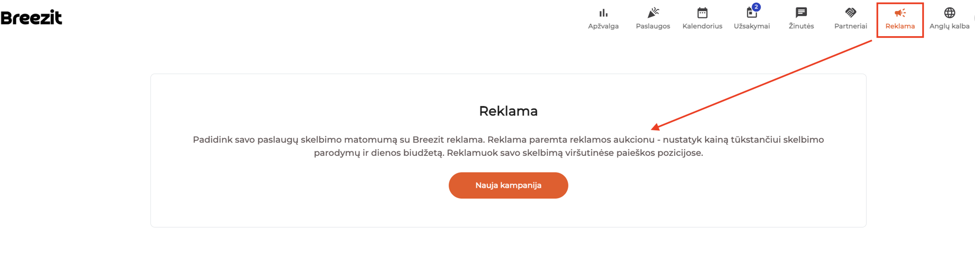The image size is (975, 257).
Task: Select the Paslaugos party popper icon
Action: (x=653, y=13)
